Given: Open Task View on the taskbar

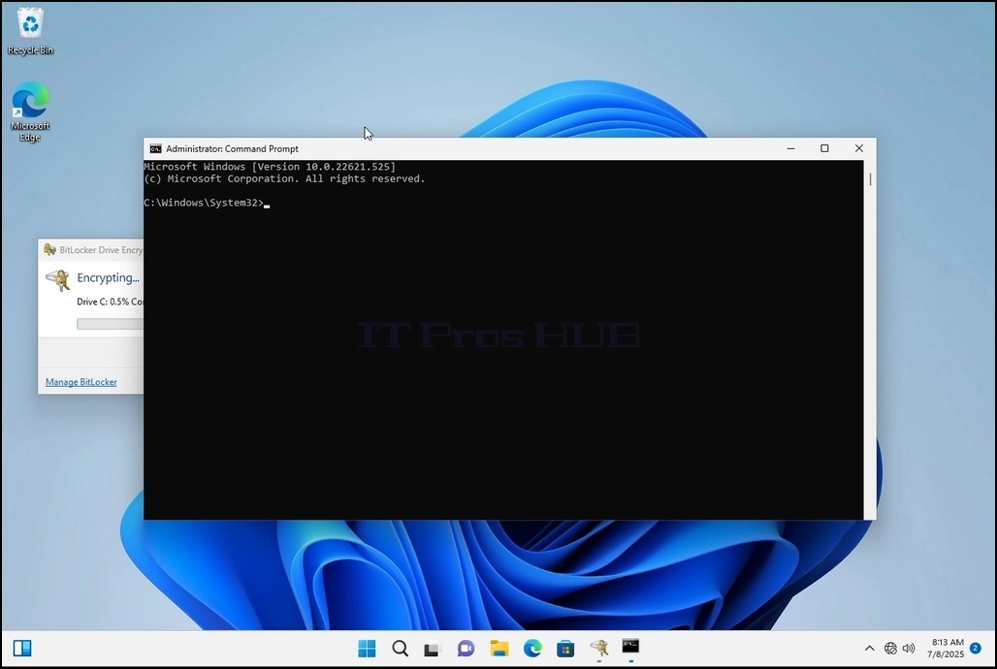Looking at the screenshot, I should pos(433,649).
